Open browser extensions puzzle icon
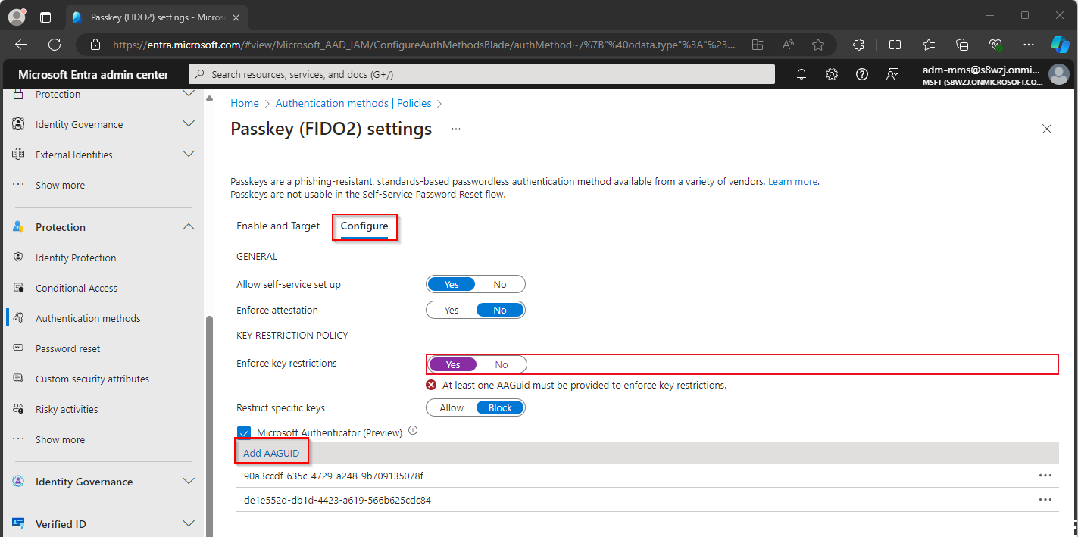This screenshot has width=1078, height=537. tap(858, 45)
